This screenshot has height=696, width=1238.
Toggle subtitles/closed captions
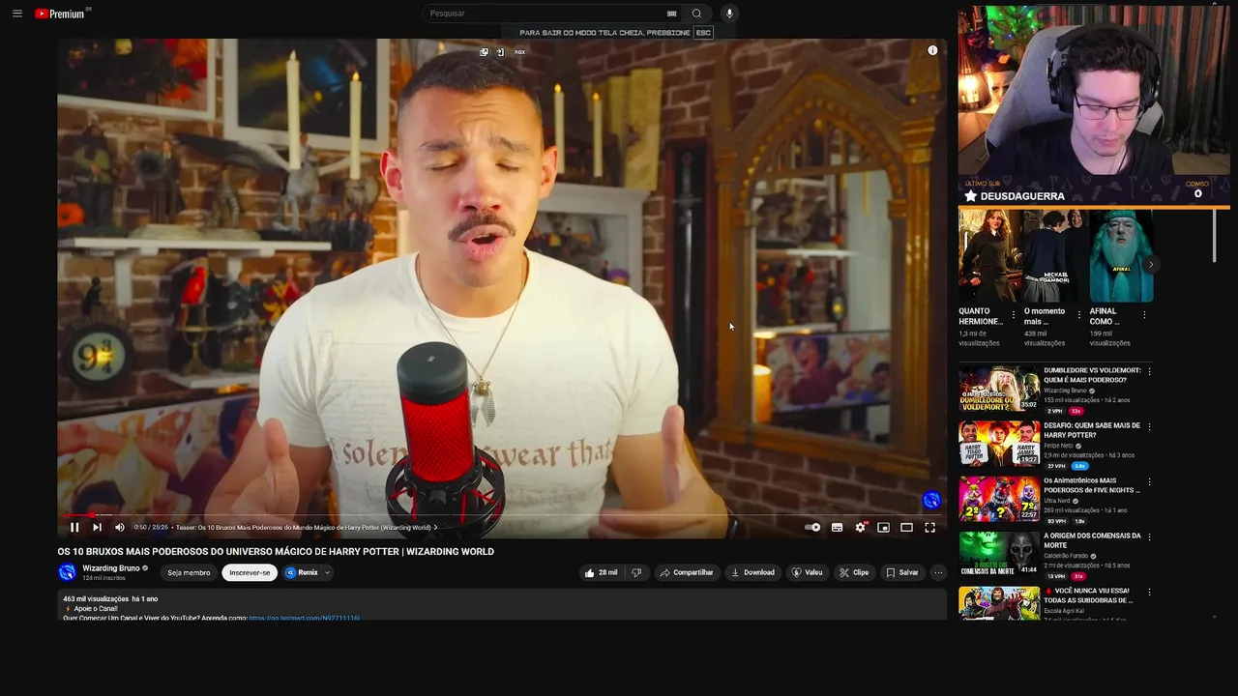[837, 527]
